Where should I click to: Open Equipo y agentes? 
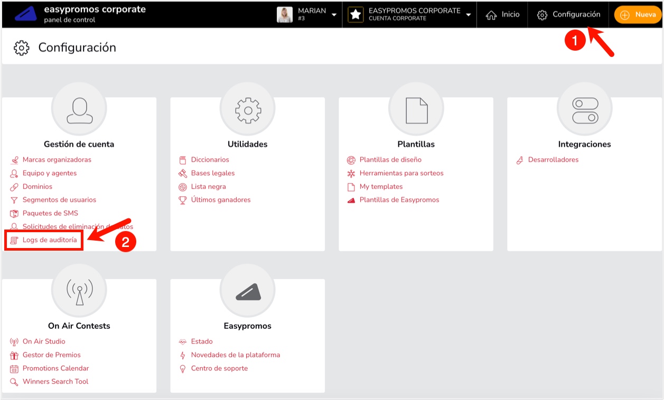[x=50, y=173]
